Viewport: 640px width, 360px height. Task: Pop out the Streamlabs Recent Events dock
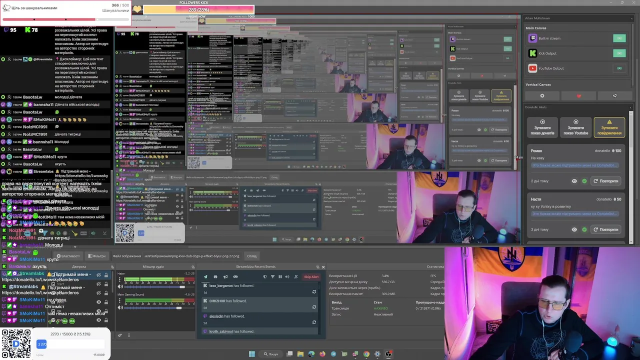click(x=318, y=266)
